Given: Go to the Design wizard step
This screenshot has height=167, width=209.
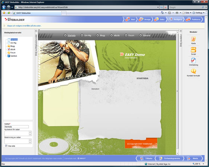Looking at the screenshot, I should 145,19.
